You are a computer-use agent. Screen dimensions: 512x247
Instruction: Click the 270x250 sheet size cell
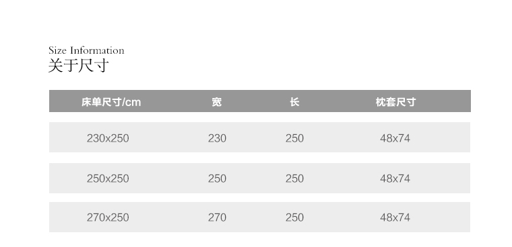click(108, 217)
